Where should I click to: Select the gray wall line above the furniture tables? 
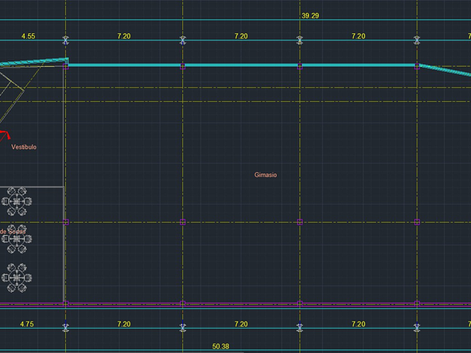[x=32, y=188]
